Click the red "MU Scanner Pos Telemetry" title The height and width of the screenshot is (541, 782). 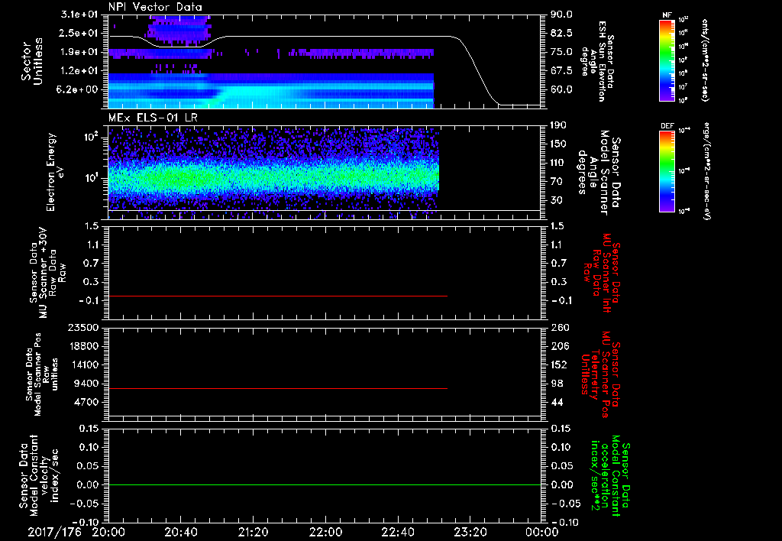click(600, 374)
